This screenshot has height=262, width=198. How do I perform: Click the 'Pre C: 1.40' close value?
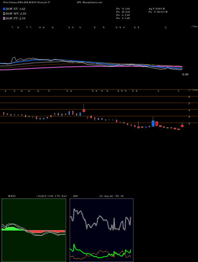click(x=123, y=18)
